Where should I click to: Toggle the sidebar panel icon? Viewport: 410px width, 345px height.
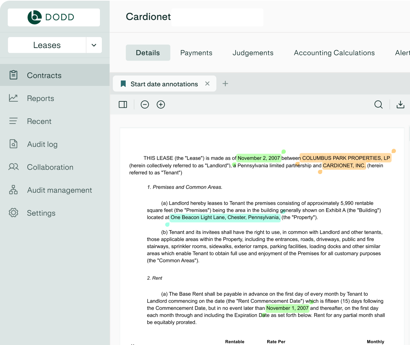click(123, 105)
